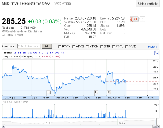Enable the MVID comparison checkbox

[x=126, y=47]
